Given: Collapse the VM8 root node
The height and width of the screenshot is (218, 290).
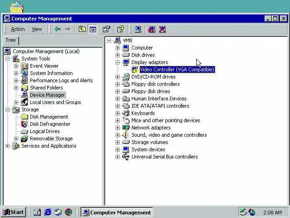Looking at the screenshot, I should coord(109,40).
